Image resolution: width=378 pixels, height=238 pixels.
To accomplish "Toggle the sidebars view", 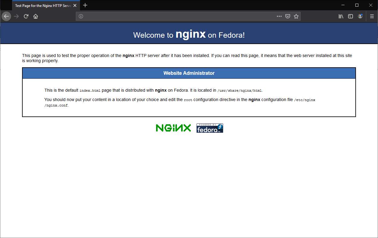I will [351, 16].
